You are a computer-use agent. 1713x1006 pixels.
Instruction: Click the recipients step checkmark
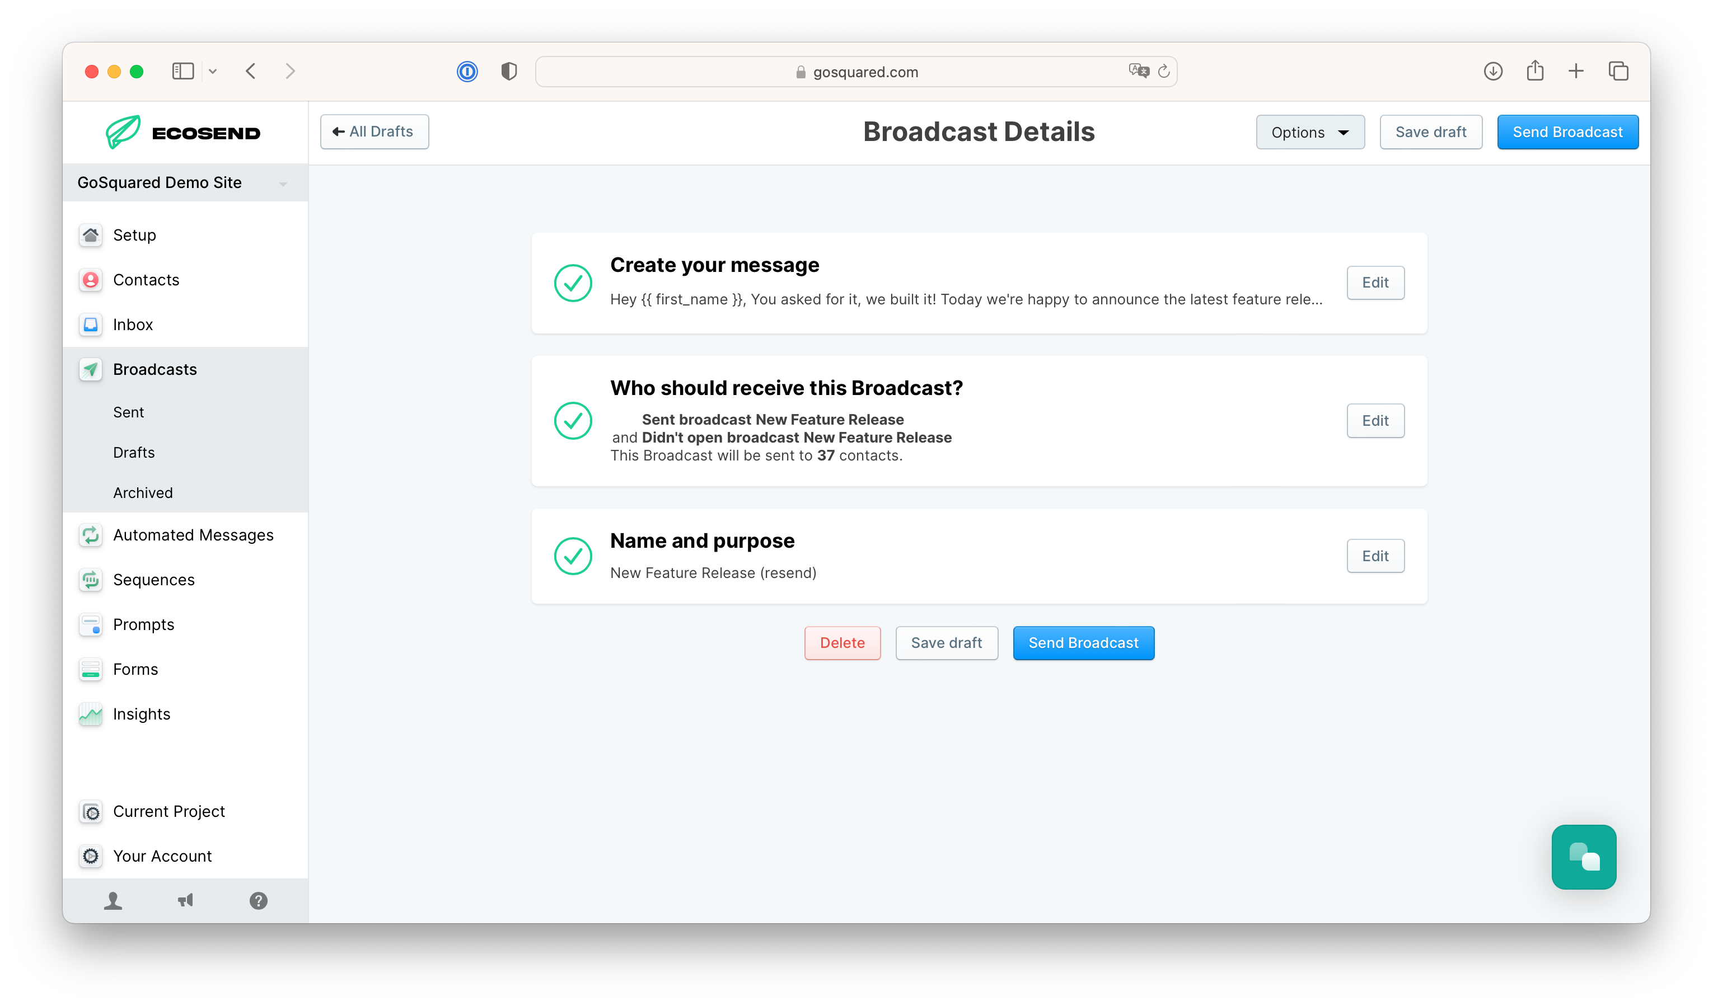pos(573,421)
